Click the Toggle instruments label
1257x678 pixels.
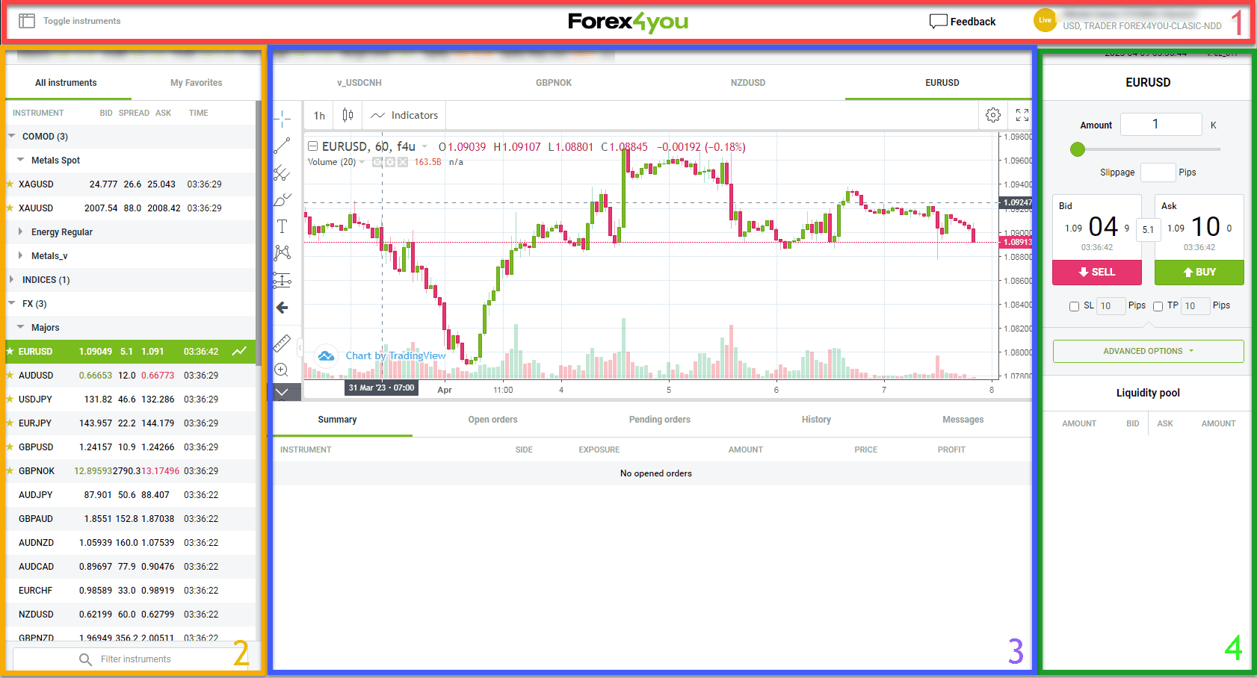coord(81,21)
